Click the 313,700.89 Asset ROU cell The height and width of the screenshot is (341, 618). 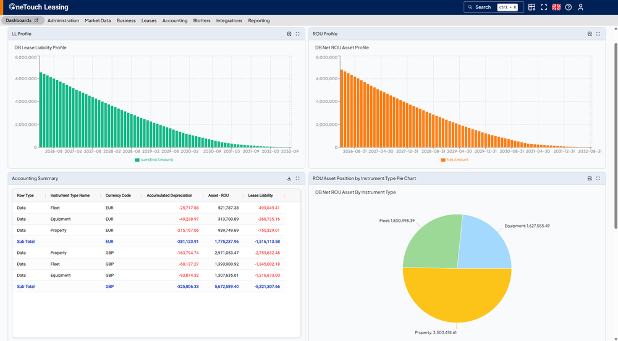point(228,219)
